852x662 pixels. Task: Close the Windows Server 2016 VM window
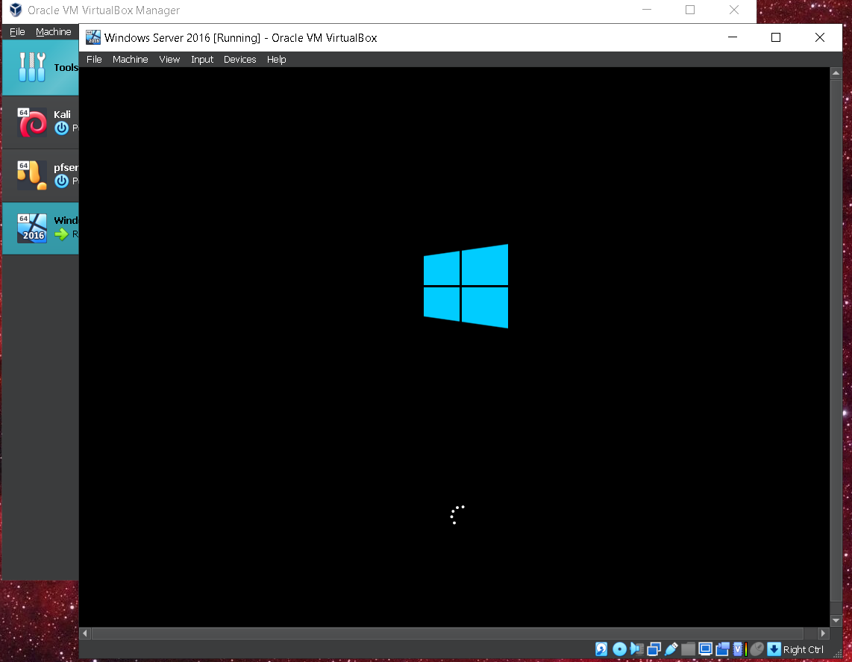click(x=820, y=37)
